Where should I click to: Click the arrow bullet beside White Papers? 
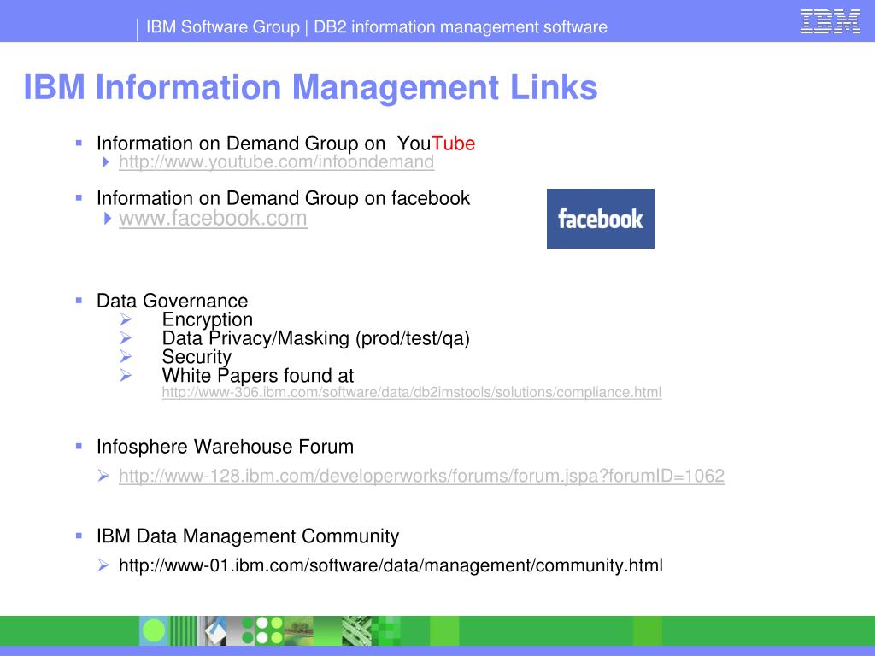pos(126,376)
